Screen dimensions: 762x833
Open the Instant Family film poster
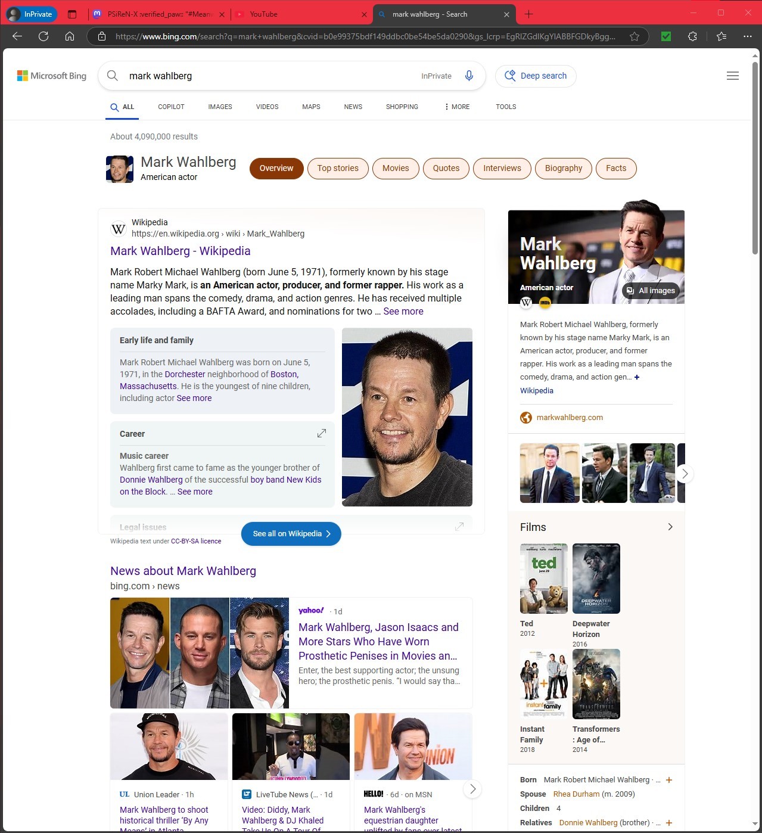tap(544, 684)
